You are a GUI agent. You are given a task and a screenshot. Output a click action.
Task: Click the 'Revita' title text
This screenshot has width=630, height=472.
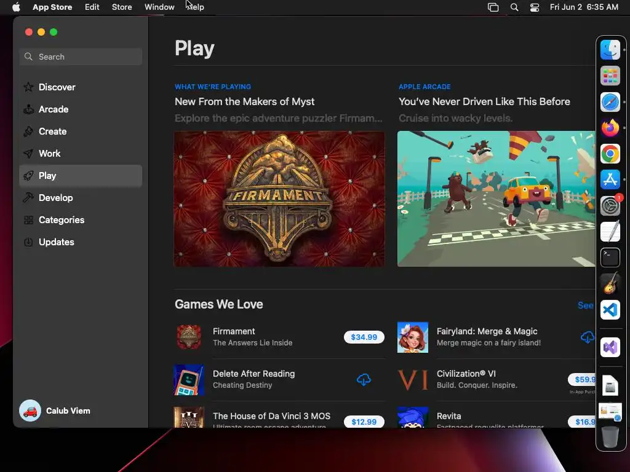(x=449, y=416)
